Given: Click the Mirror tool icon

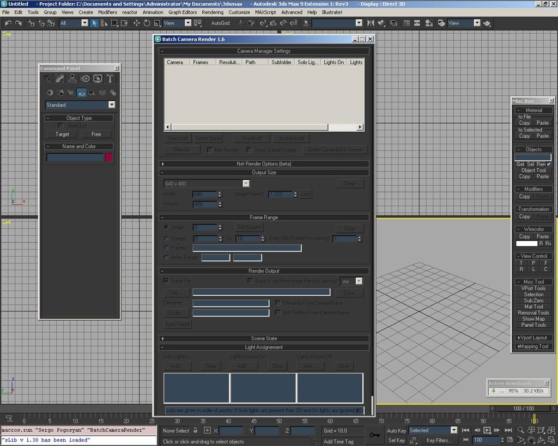Looking at the screenshot, I should (371, 23).
